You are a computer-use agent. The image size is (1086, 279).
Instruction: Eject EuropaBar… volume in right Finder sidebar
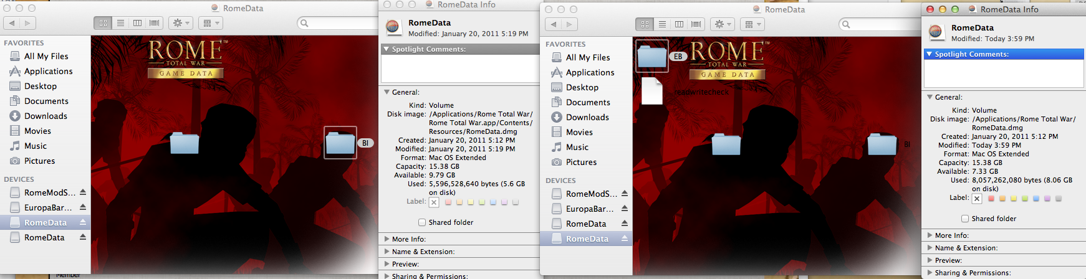pyautogui.click(x=625, y=209)
